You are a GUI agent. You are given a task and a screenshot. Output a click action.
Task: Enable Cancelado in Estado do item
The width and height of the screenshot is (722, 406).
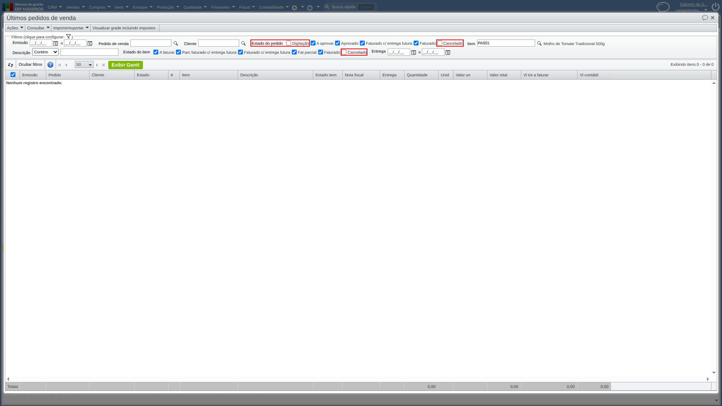pyautogui.click(x=344, y=52)
